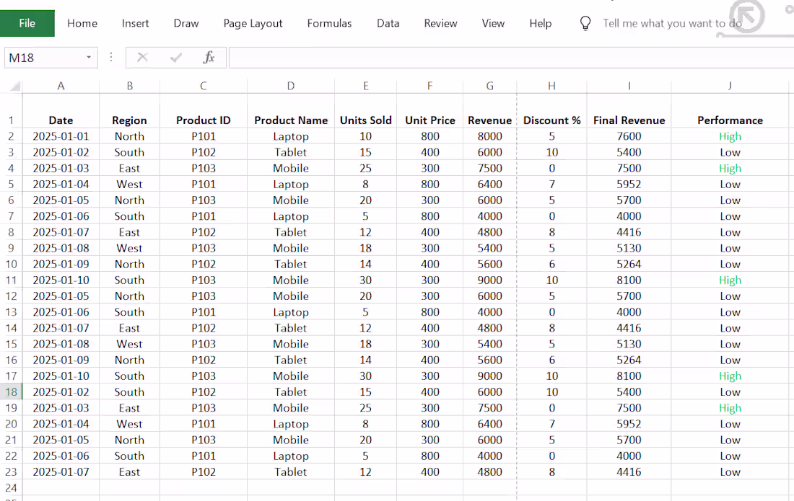Image resolution: width=794 pixels, height=501 pixels.
Task: Select Discount 7 in row 5
Action: coord(552,185)
